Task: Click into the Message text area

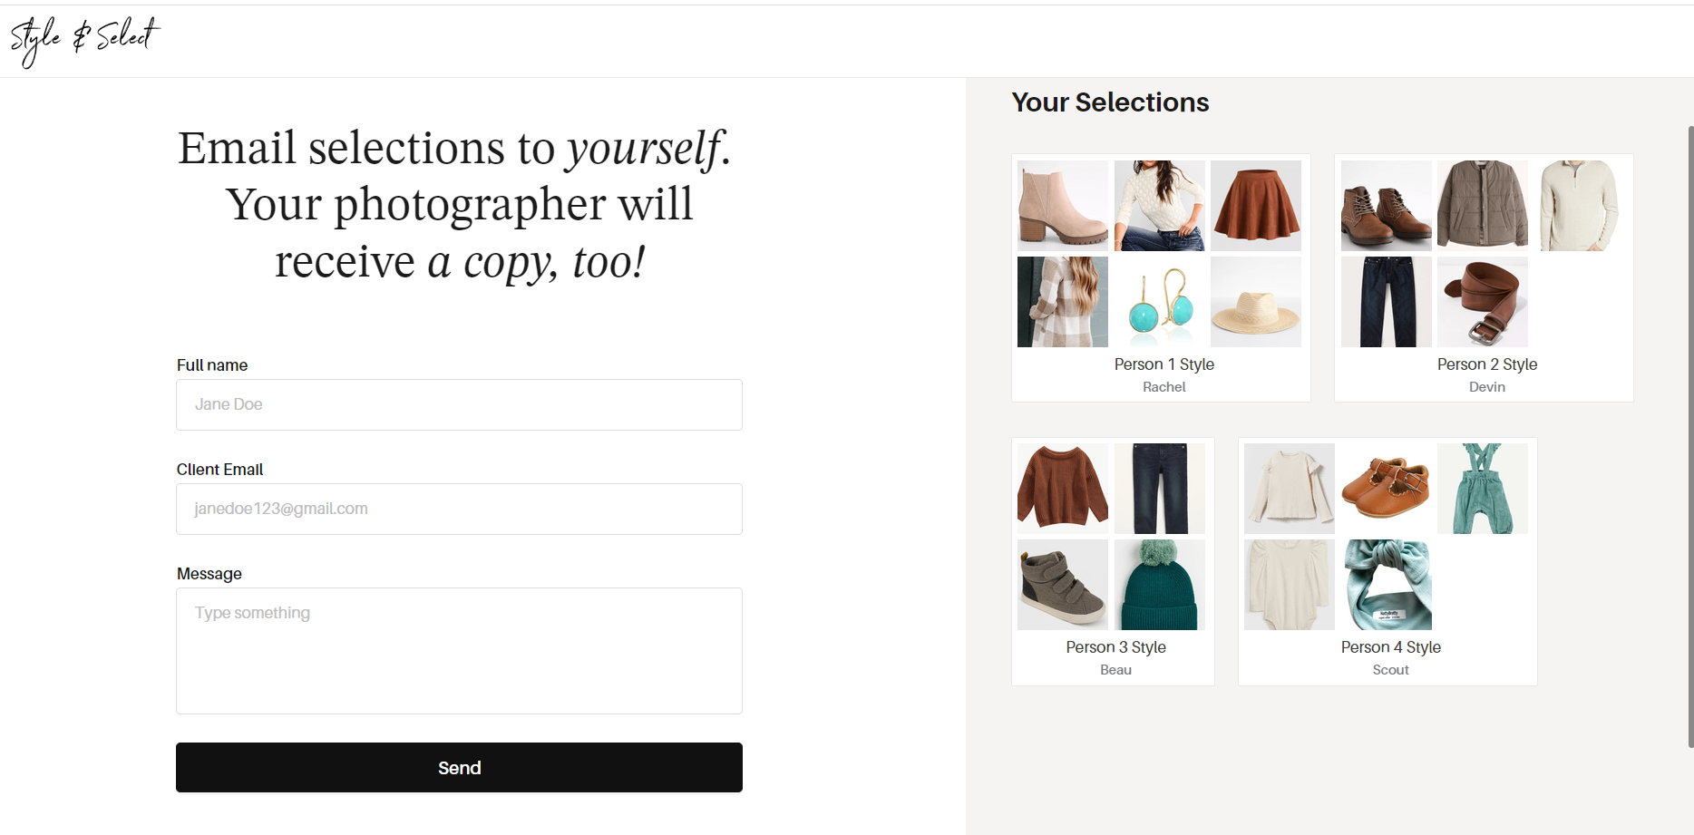Action: [x=459, y=650]
